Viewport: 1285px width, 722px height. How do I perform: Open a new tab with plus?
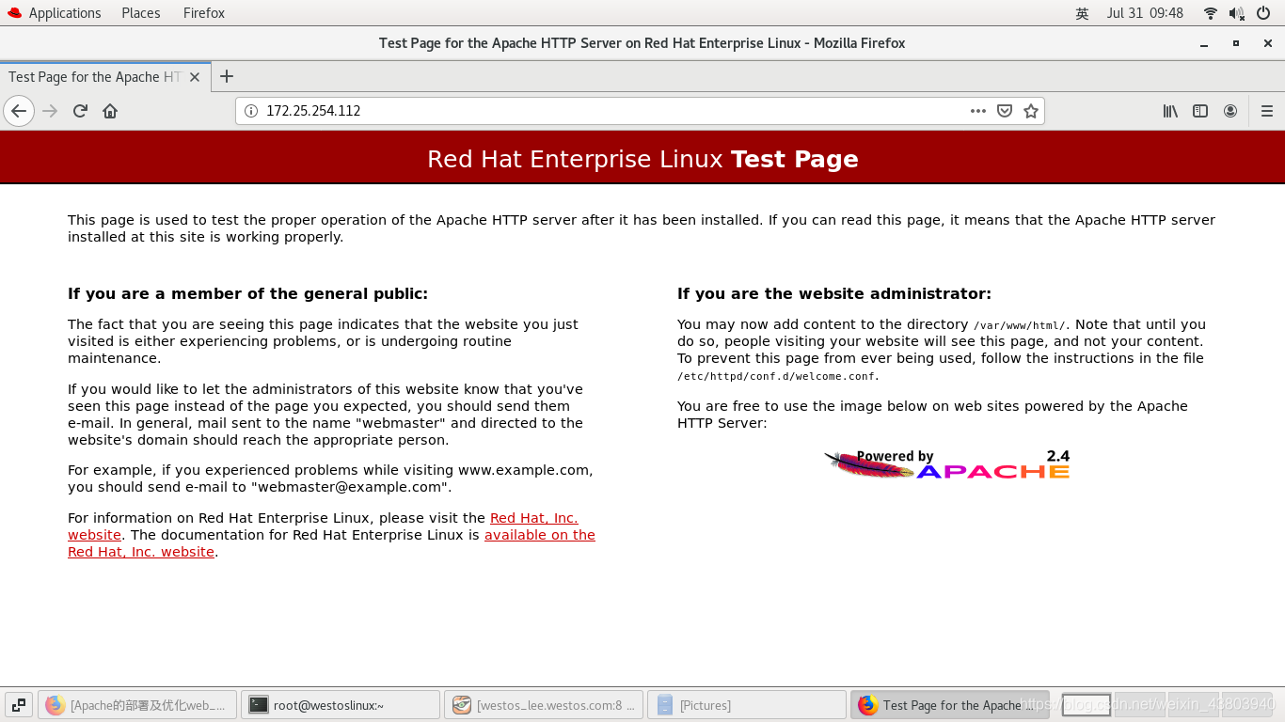point(227,76)
